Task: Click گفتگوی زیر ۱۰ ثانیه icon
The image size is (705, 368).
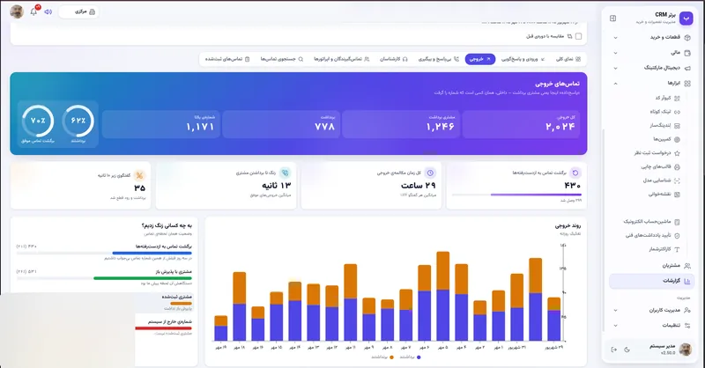Action: (x=140, y=175)
